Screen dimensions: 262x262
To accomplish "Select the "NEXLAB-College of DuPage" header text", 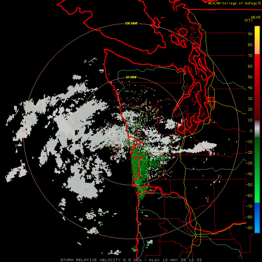I will tap(232, 3).
